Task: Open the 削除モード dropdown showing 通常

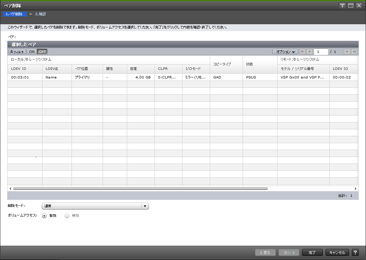Action: (95, 206)
